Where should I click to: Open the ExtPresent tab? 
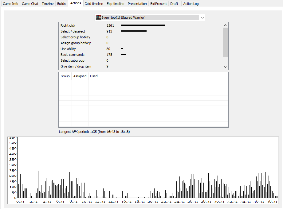point(159,4)
